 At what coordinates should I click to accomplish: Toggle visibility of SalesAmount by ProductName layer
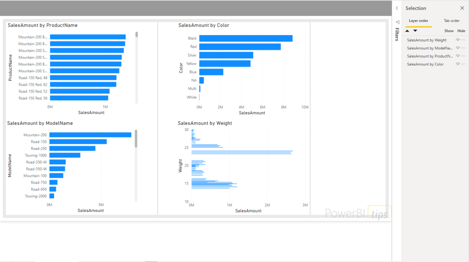(x=458, y=56)
